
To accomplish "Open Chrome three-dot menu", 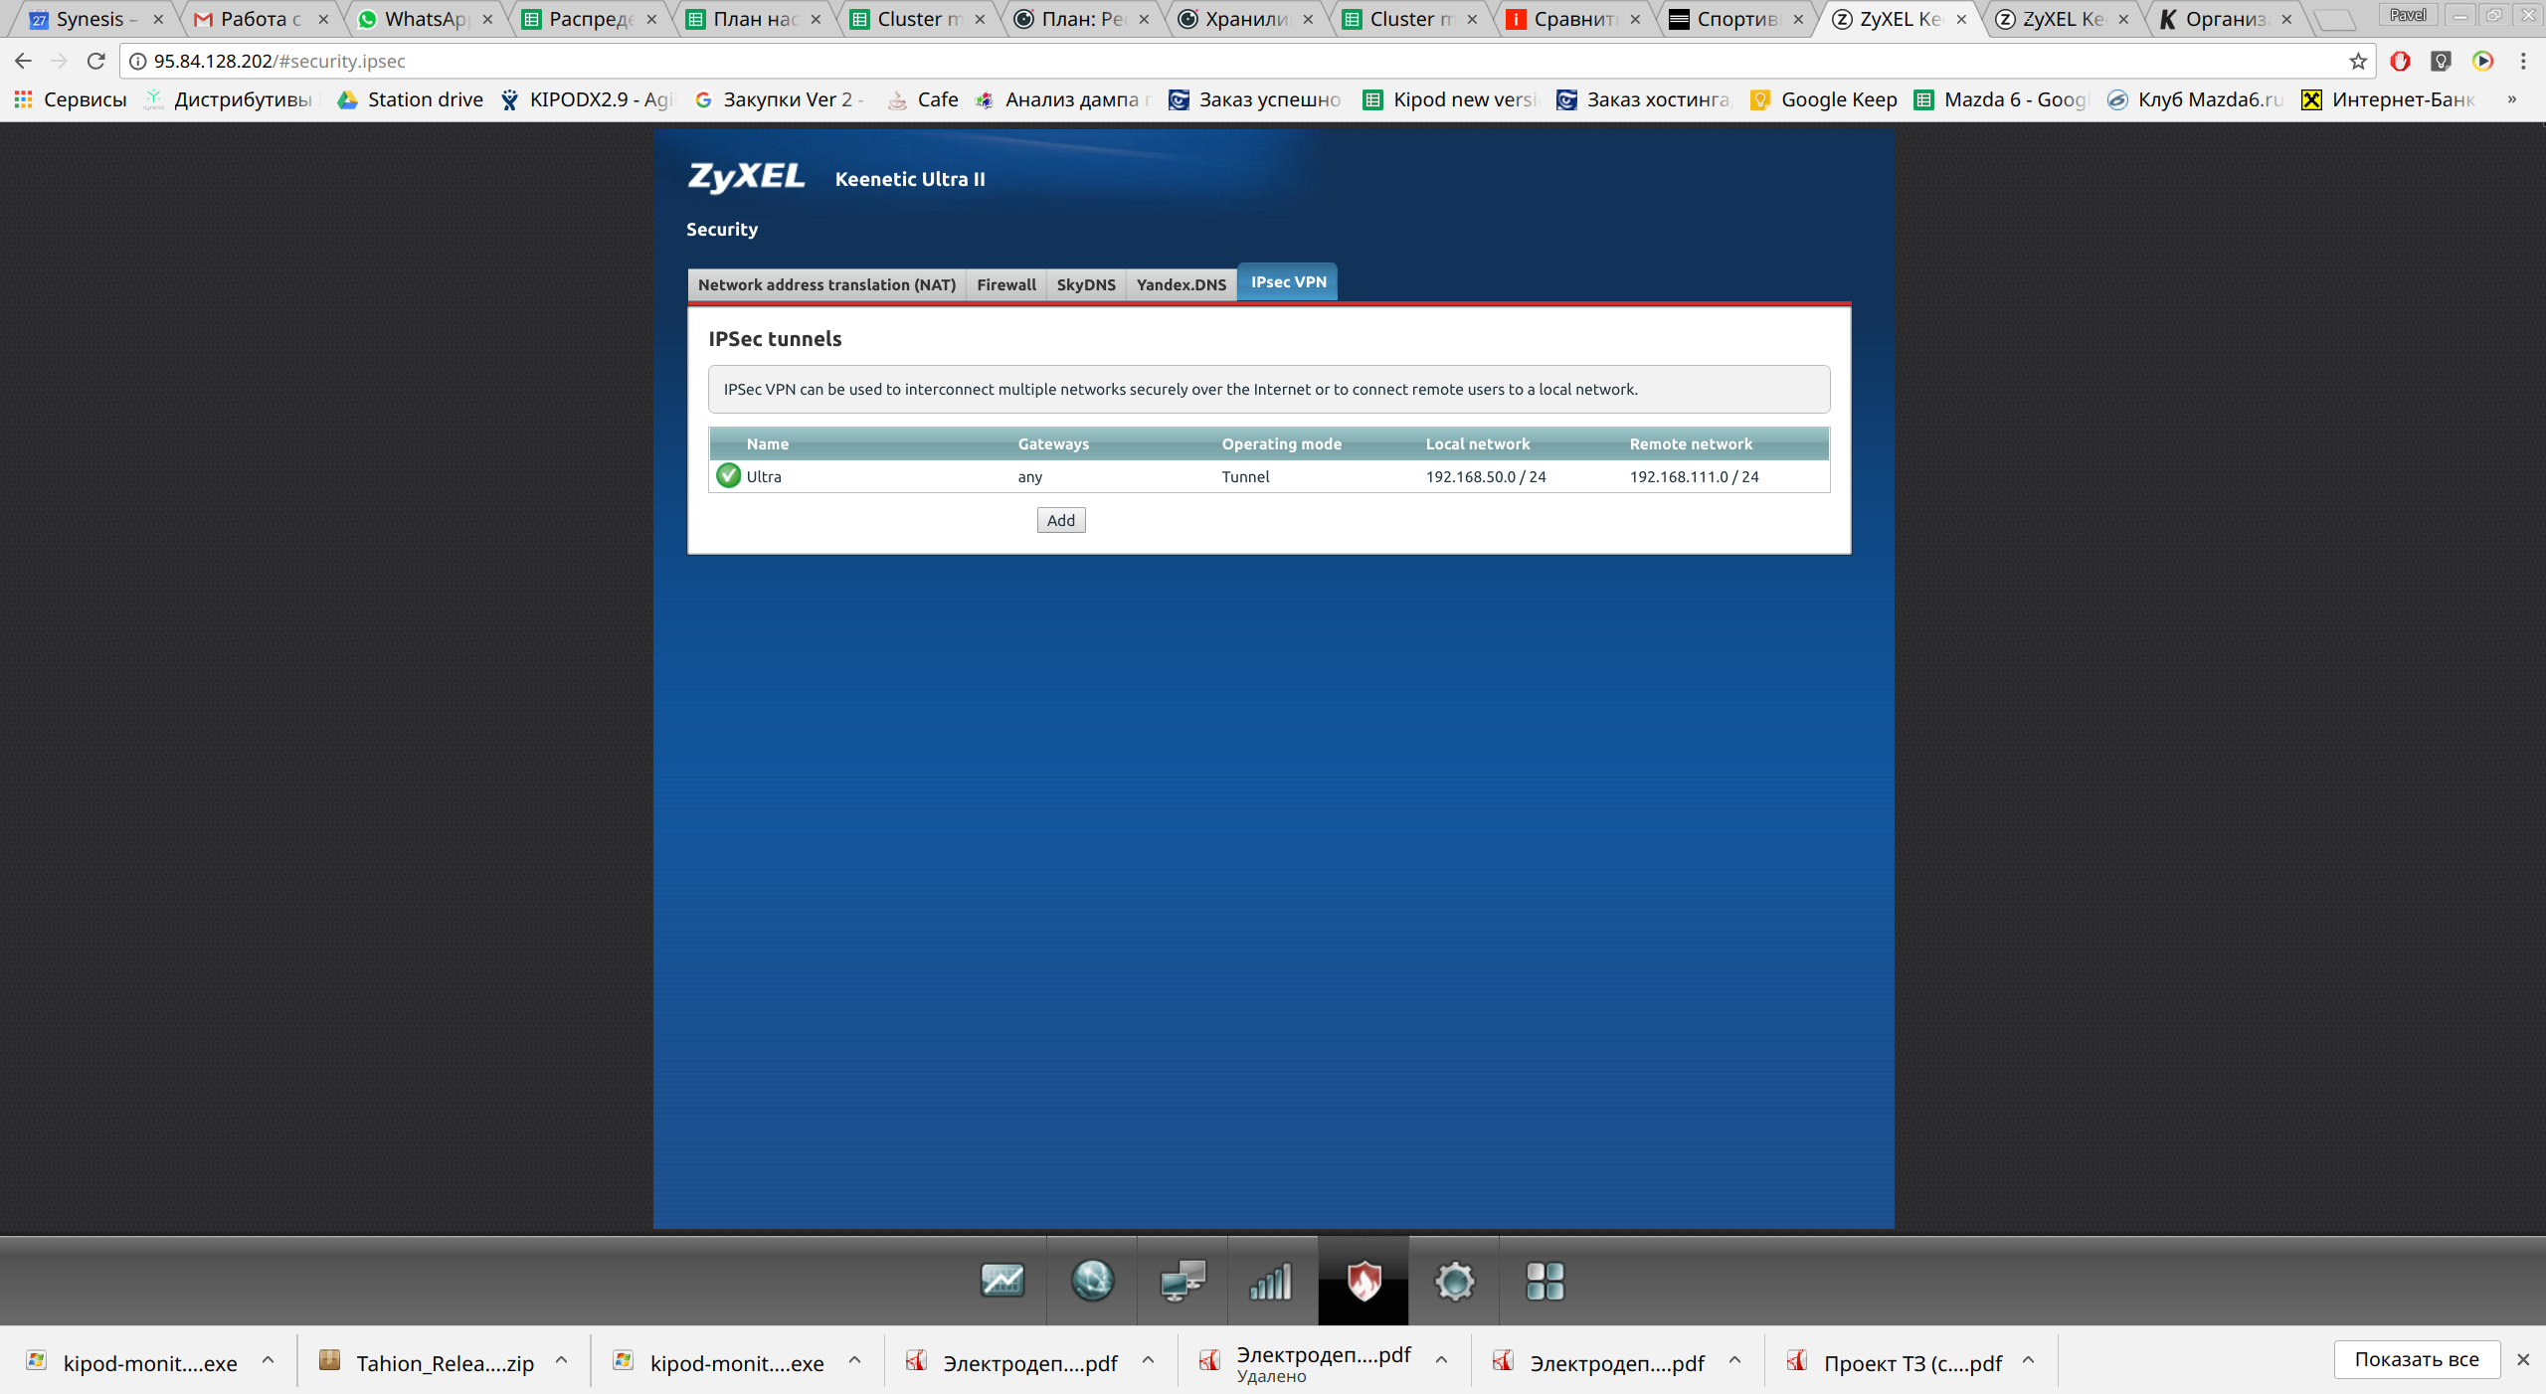I will pos(2522,61).
